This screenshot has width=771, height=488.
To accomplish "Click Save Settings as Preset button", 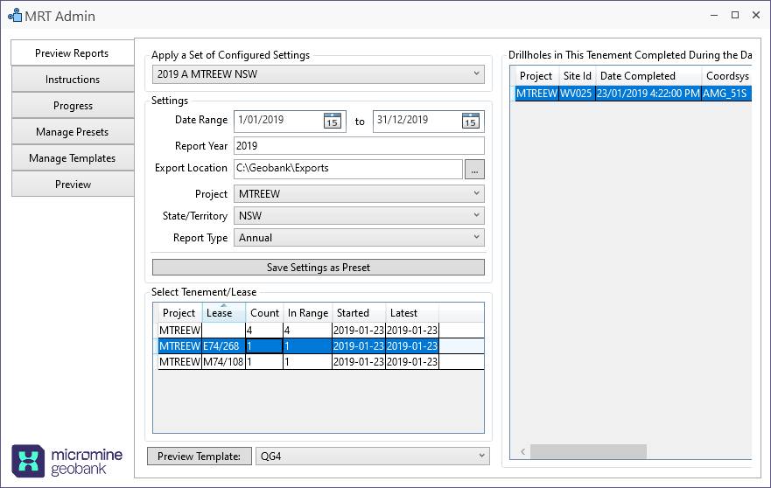I will [318, 268].
